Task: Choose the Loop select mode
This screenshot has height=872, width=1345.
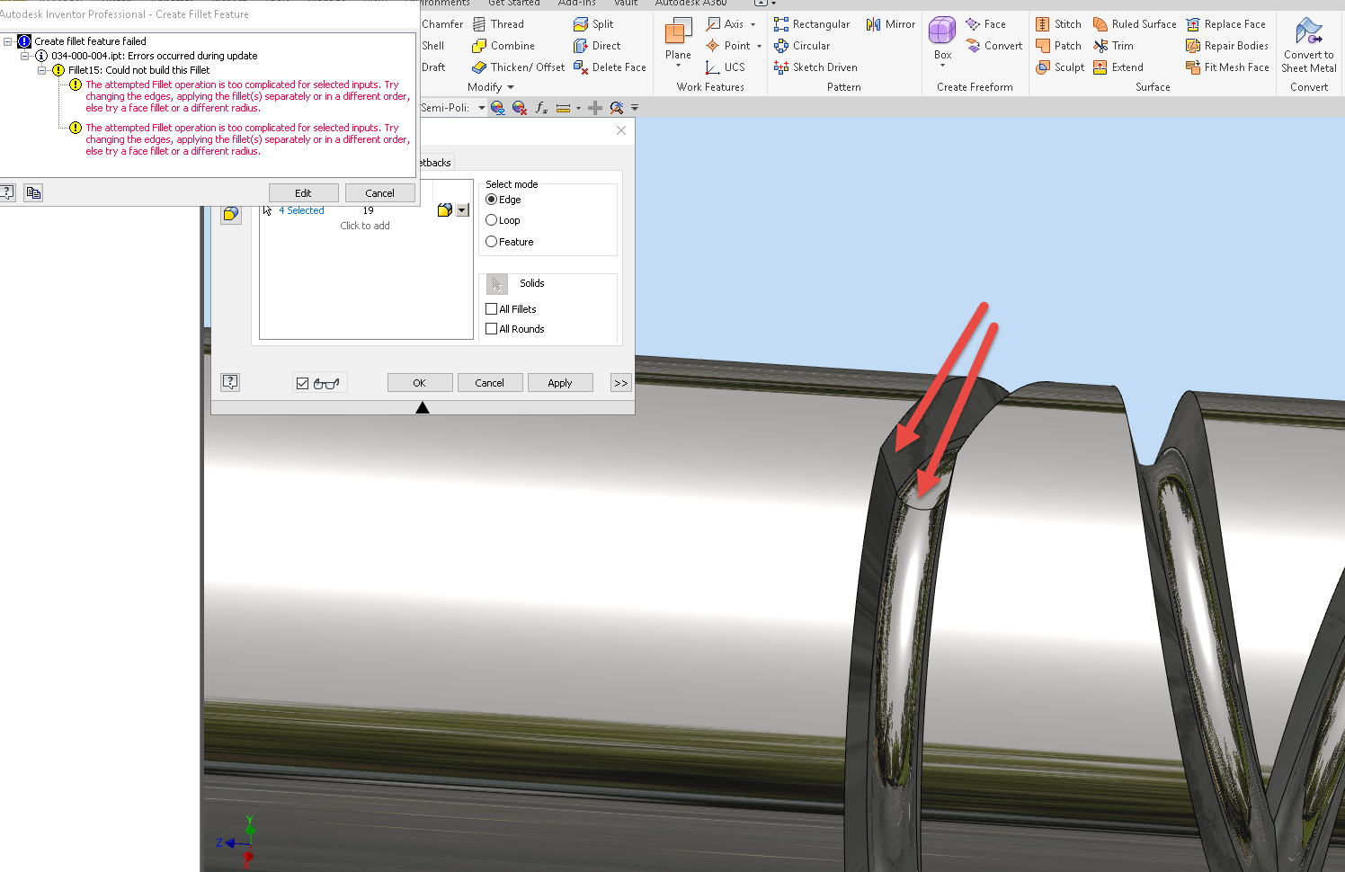Action: (x=492, y=220)
